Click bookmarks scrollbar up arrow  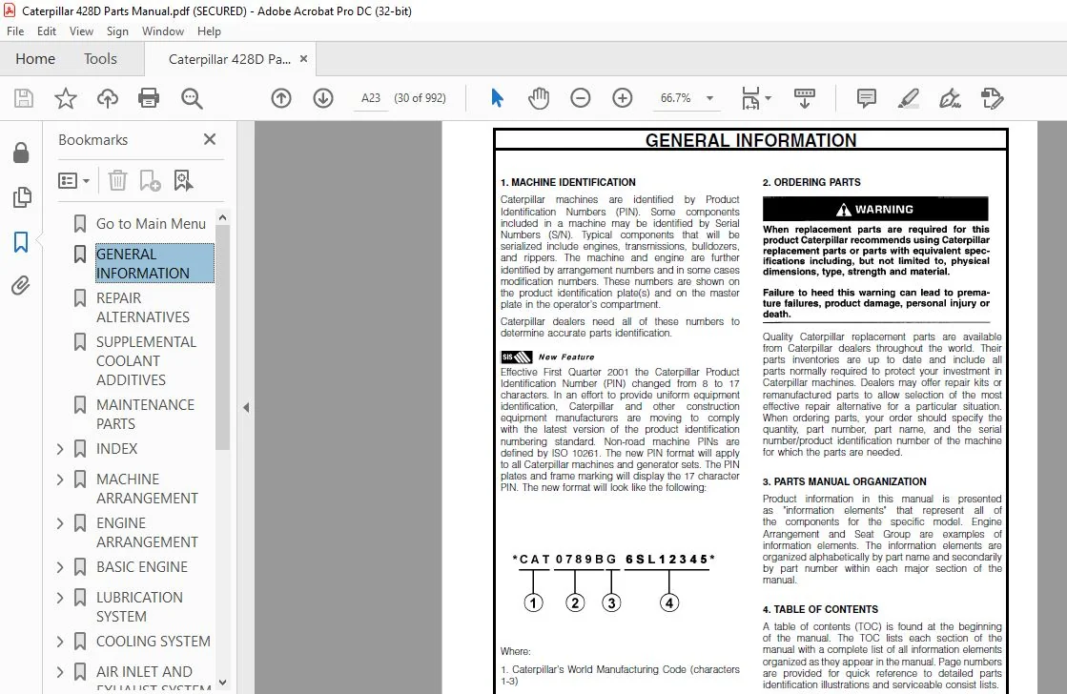click(222, 217)
